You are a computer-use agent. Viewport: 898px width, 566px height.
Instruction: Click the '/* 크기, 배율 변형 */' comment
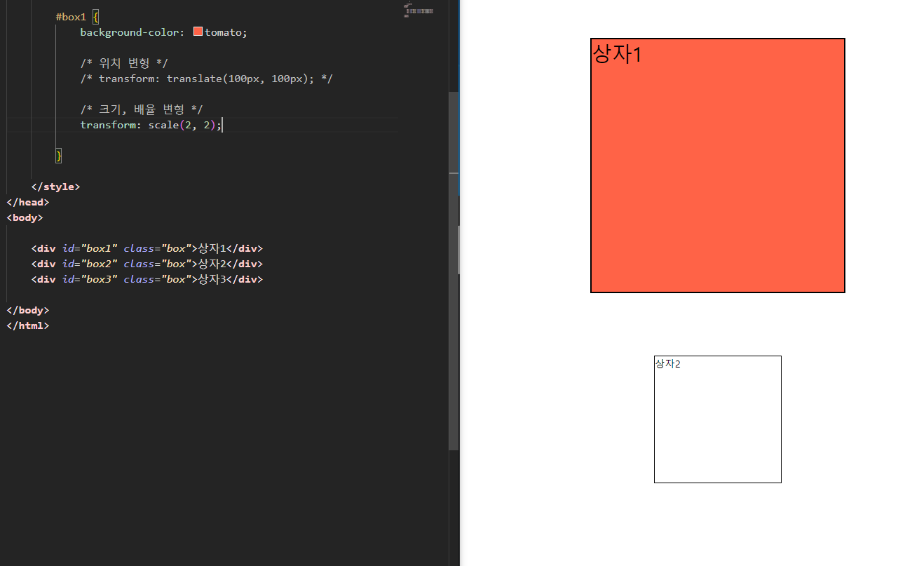click(x=141, y=109)
